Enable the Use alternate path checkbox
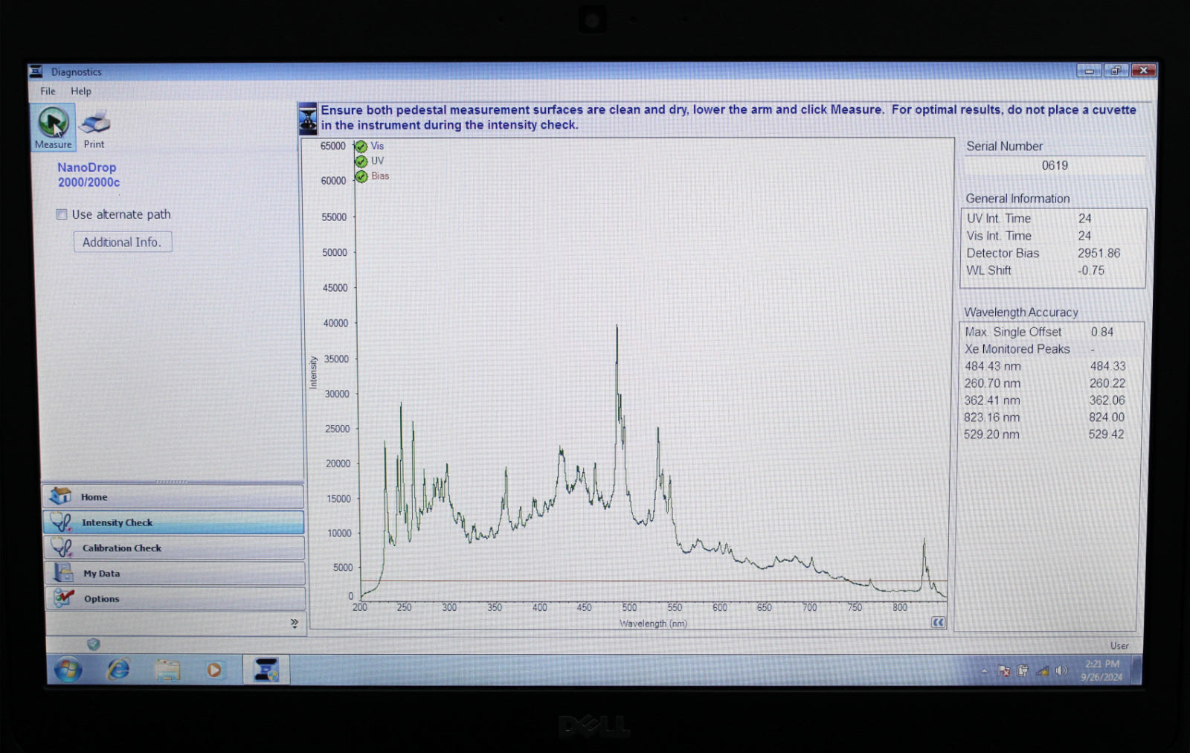Viewport: 1190px width, 753px height. pos(62,214)
